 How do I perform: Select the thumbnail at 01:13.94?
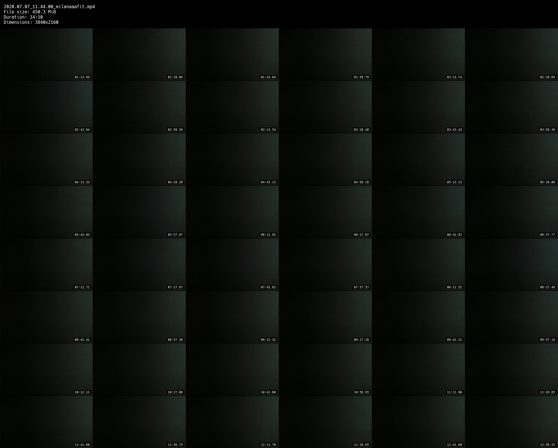46,54
